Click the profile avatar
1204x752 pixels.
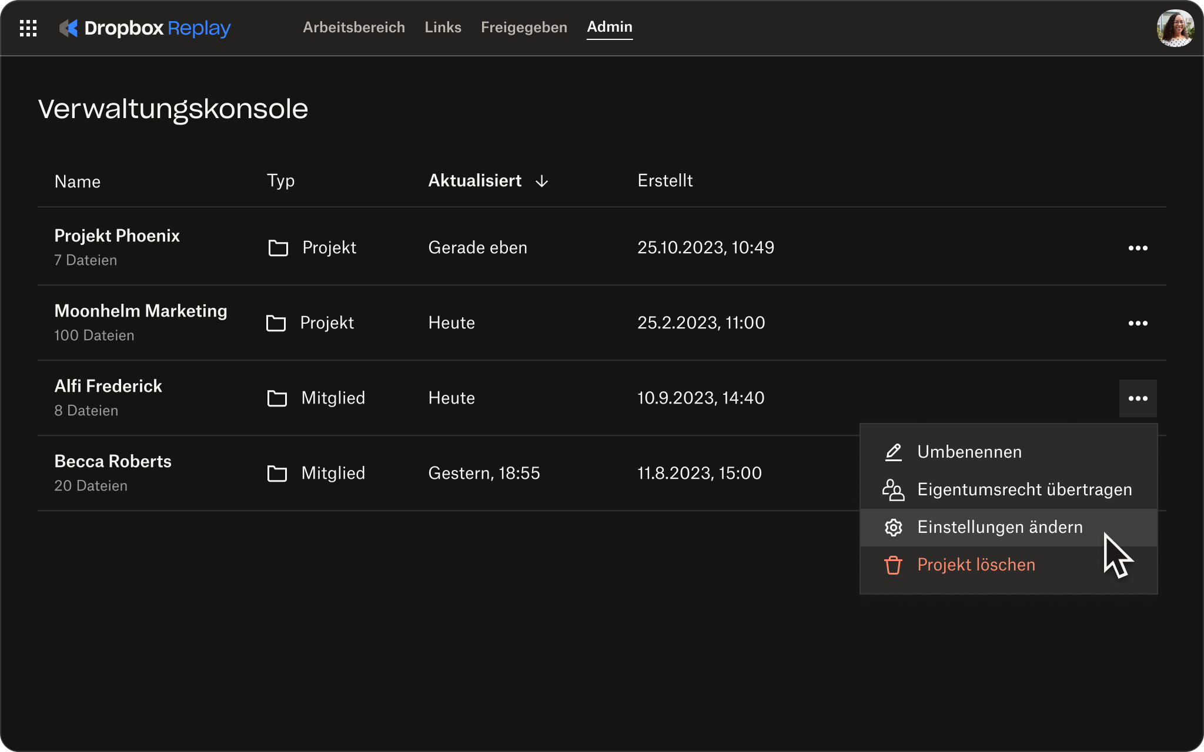1176,28
